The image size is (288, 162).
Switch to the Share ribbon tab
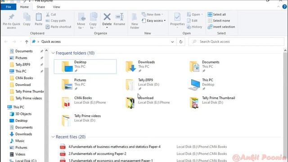point(40,7)
